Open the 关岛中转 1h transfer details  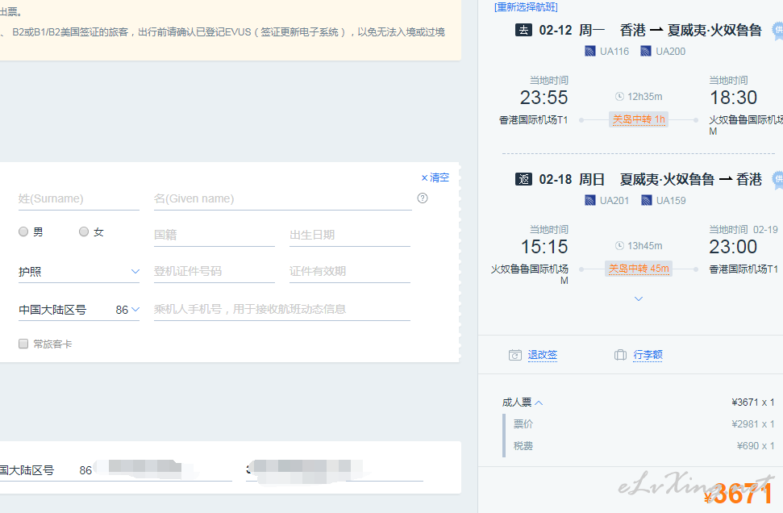(x=639, y=119)
